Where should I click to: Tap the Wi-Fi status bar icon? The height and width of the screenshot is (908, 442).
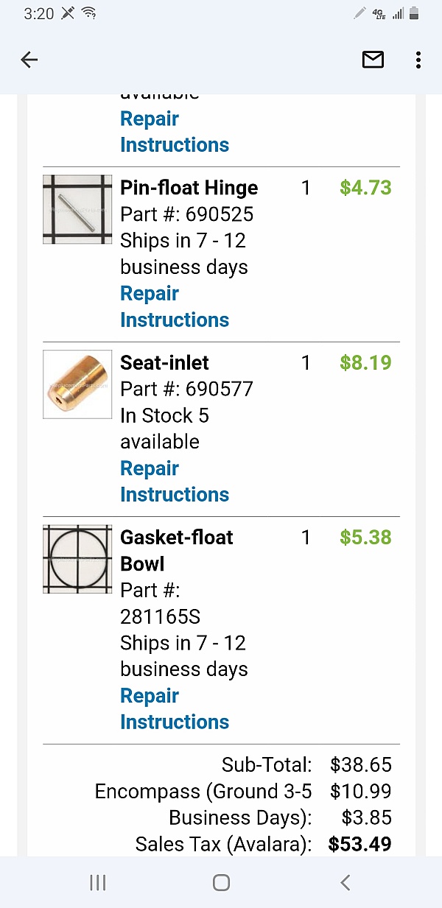pyautogui.click(x=89, y=13)
